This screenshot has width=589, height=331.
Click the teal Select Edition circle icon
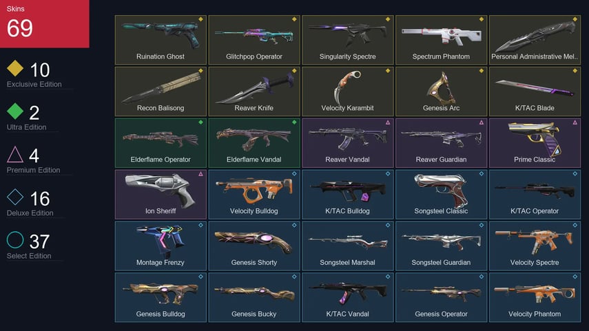point(15,239)
